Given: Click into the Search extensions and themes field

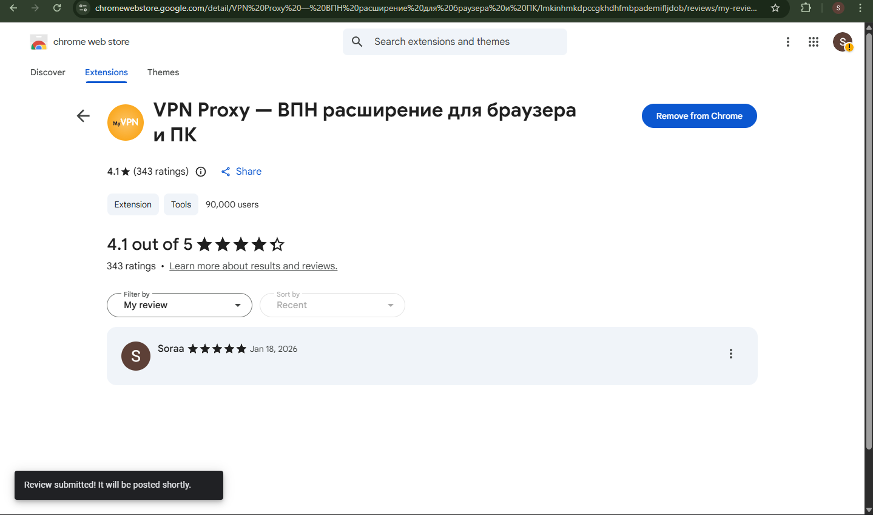Looking at the screenshot, I should (x=455, y=42).
